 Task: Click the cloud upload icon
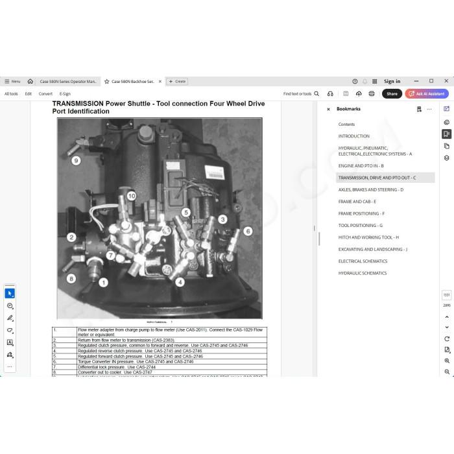point(359,94)
